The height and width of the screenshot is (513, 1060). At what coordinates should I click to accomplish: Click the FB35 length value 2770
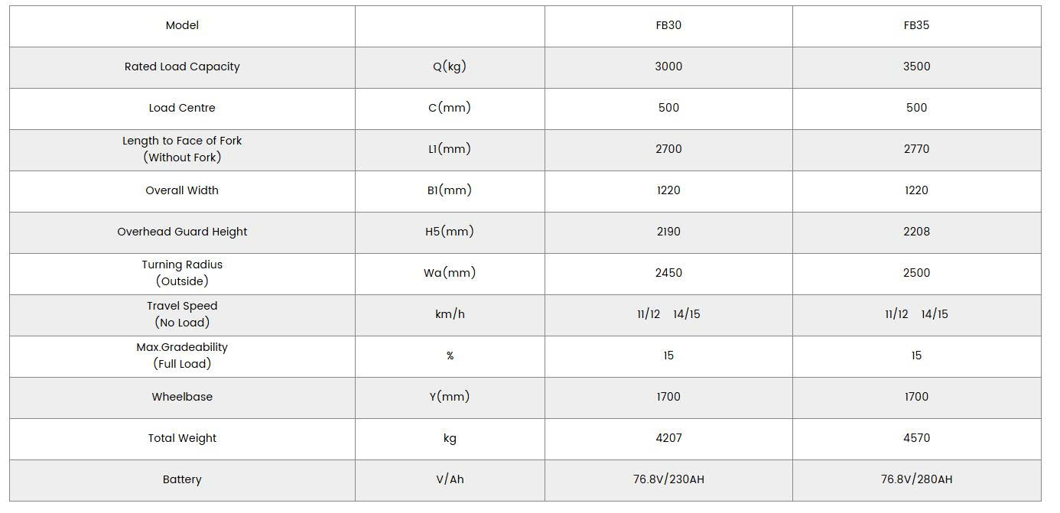pos(916,149)
